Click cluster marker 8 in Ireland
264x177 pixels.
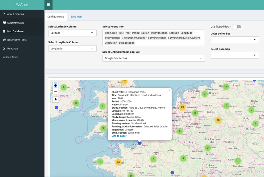point(76,103)
